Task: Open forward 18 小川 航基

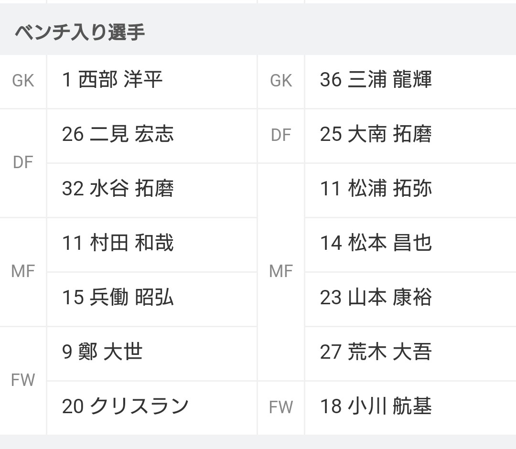Action: (376, 406)
